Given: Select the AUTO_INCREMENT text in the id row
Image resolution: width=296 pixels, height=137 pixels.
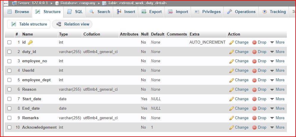Looking at the screenshot, I should [x=208, y=42].
